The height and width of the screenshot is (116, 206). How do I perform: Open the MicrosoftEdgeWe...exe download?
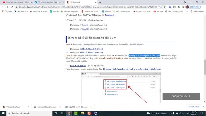[45, 107]
